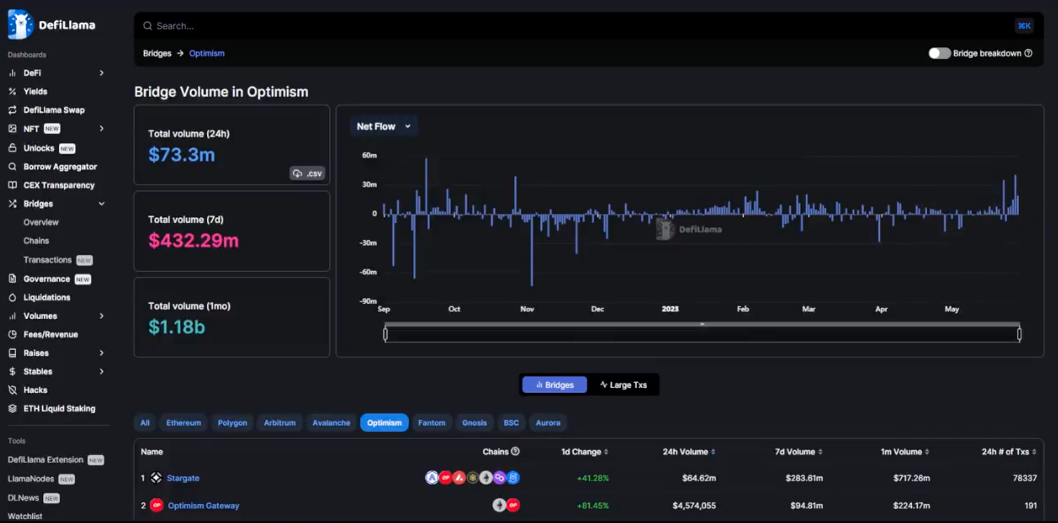Sort by 1m Volume column
The width and height of the screenshot is (1058, 523).
tap(905, 452)
